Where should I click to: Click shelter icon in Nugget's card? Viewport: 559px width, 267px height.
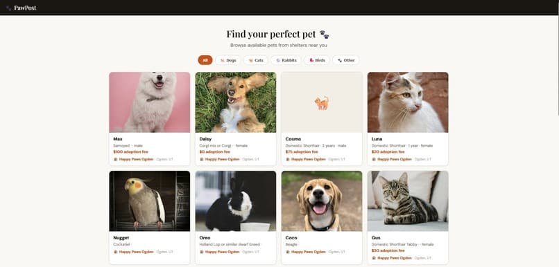click(116, 252)
